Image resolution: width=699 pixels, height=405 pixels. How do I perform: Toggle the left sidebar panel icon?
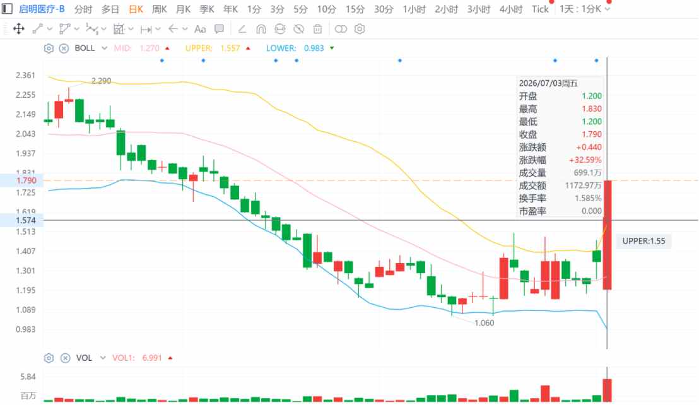[x=7, y=9]
